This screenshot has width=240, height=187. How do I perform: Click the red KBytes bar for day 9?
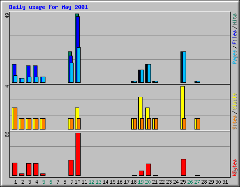[x=71, y=168]
